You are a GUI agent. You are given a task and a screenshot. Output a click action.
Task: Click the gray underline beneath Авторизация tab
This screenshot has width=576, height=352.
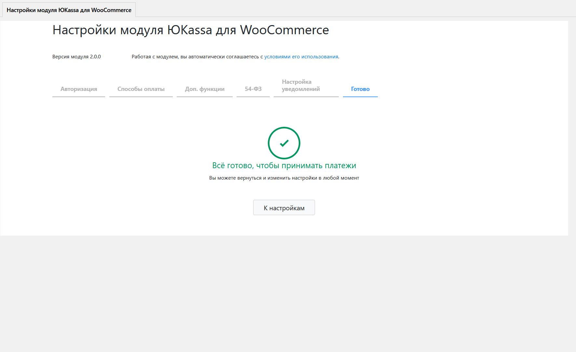(79, 97)
